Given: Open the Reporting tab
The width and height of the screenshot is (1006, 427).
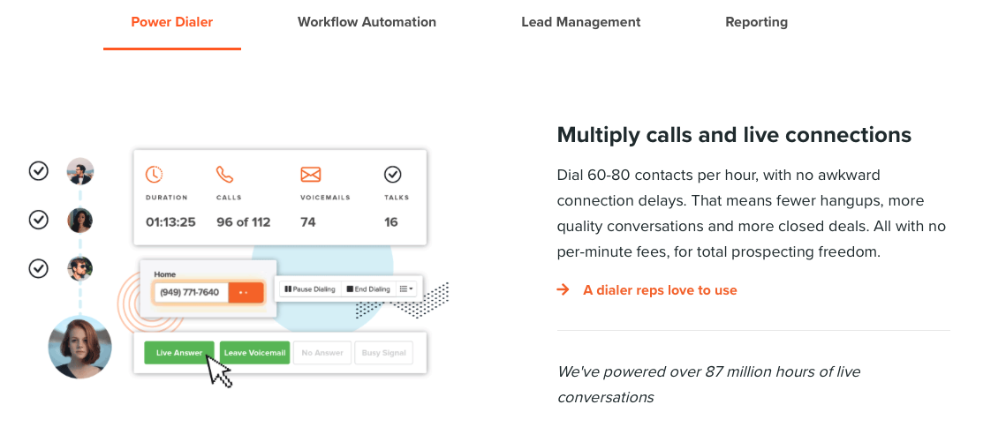Looking at the screenshot, I should click(756, 22).
